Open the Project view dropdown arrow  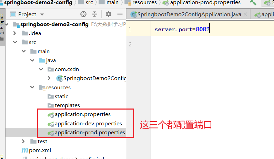(42, 14)
